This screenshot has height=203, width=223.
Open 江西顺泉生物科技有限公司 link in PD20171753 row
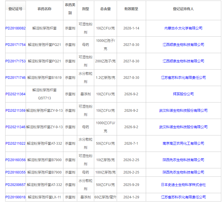183,61
